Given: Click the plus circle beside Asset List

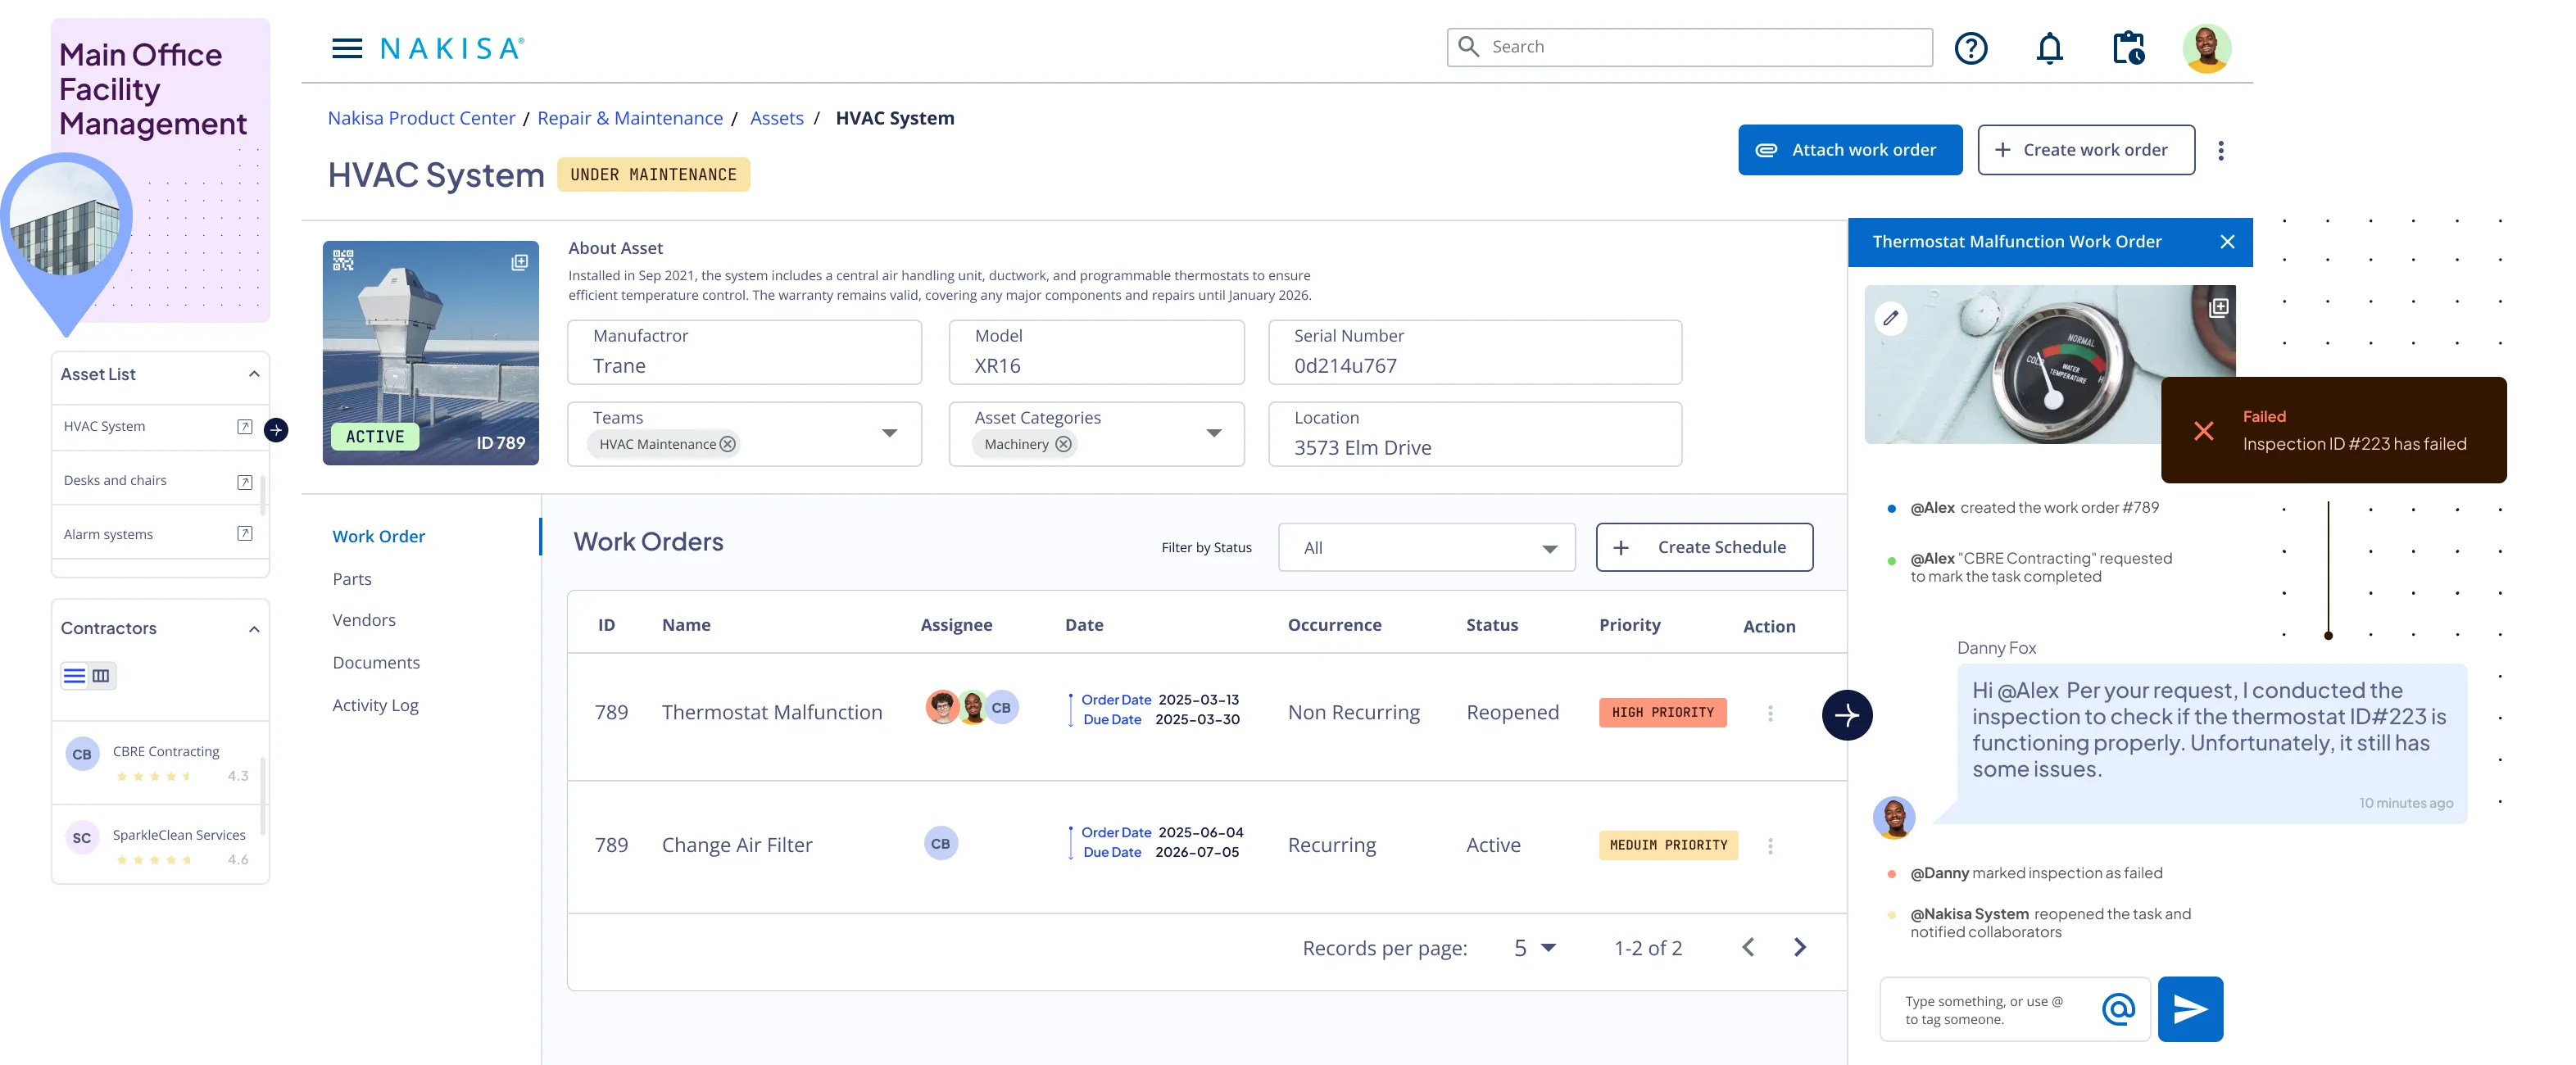Looking at the screenshot, I should [276, 430].
